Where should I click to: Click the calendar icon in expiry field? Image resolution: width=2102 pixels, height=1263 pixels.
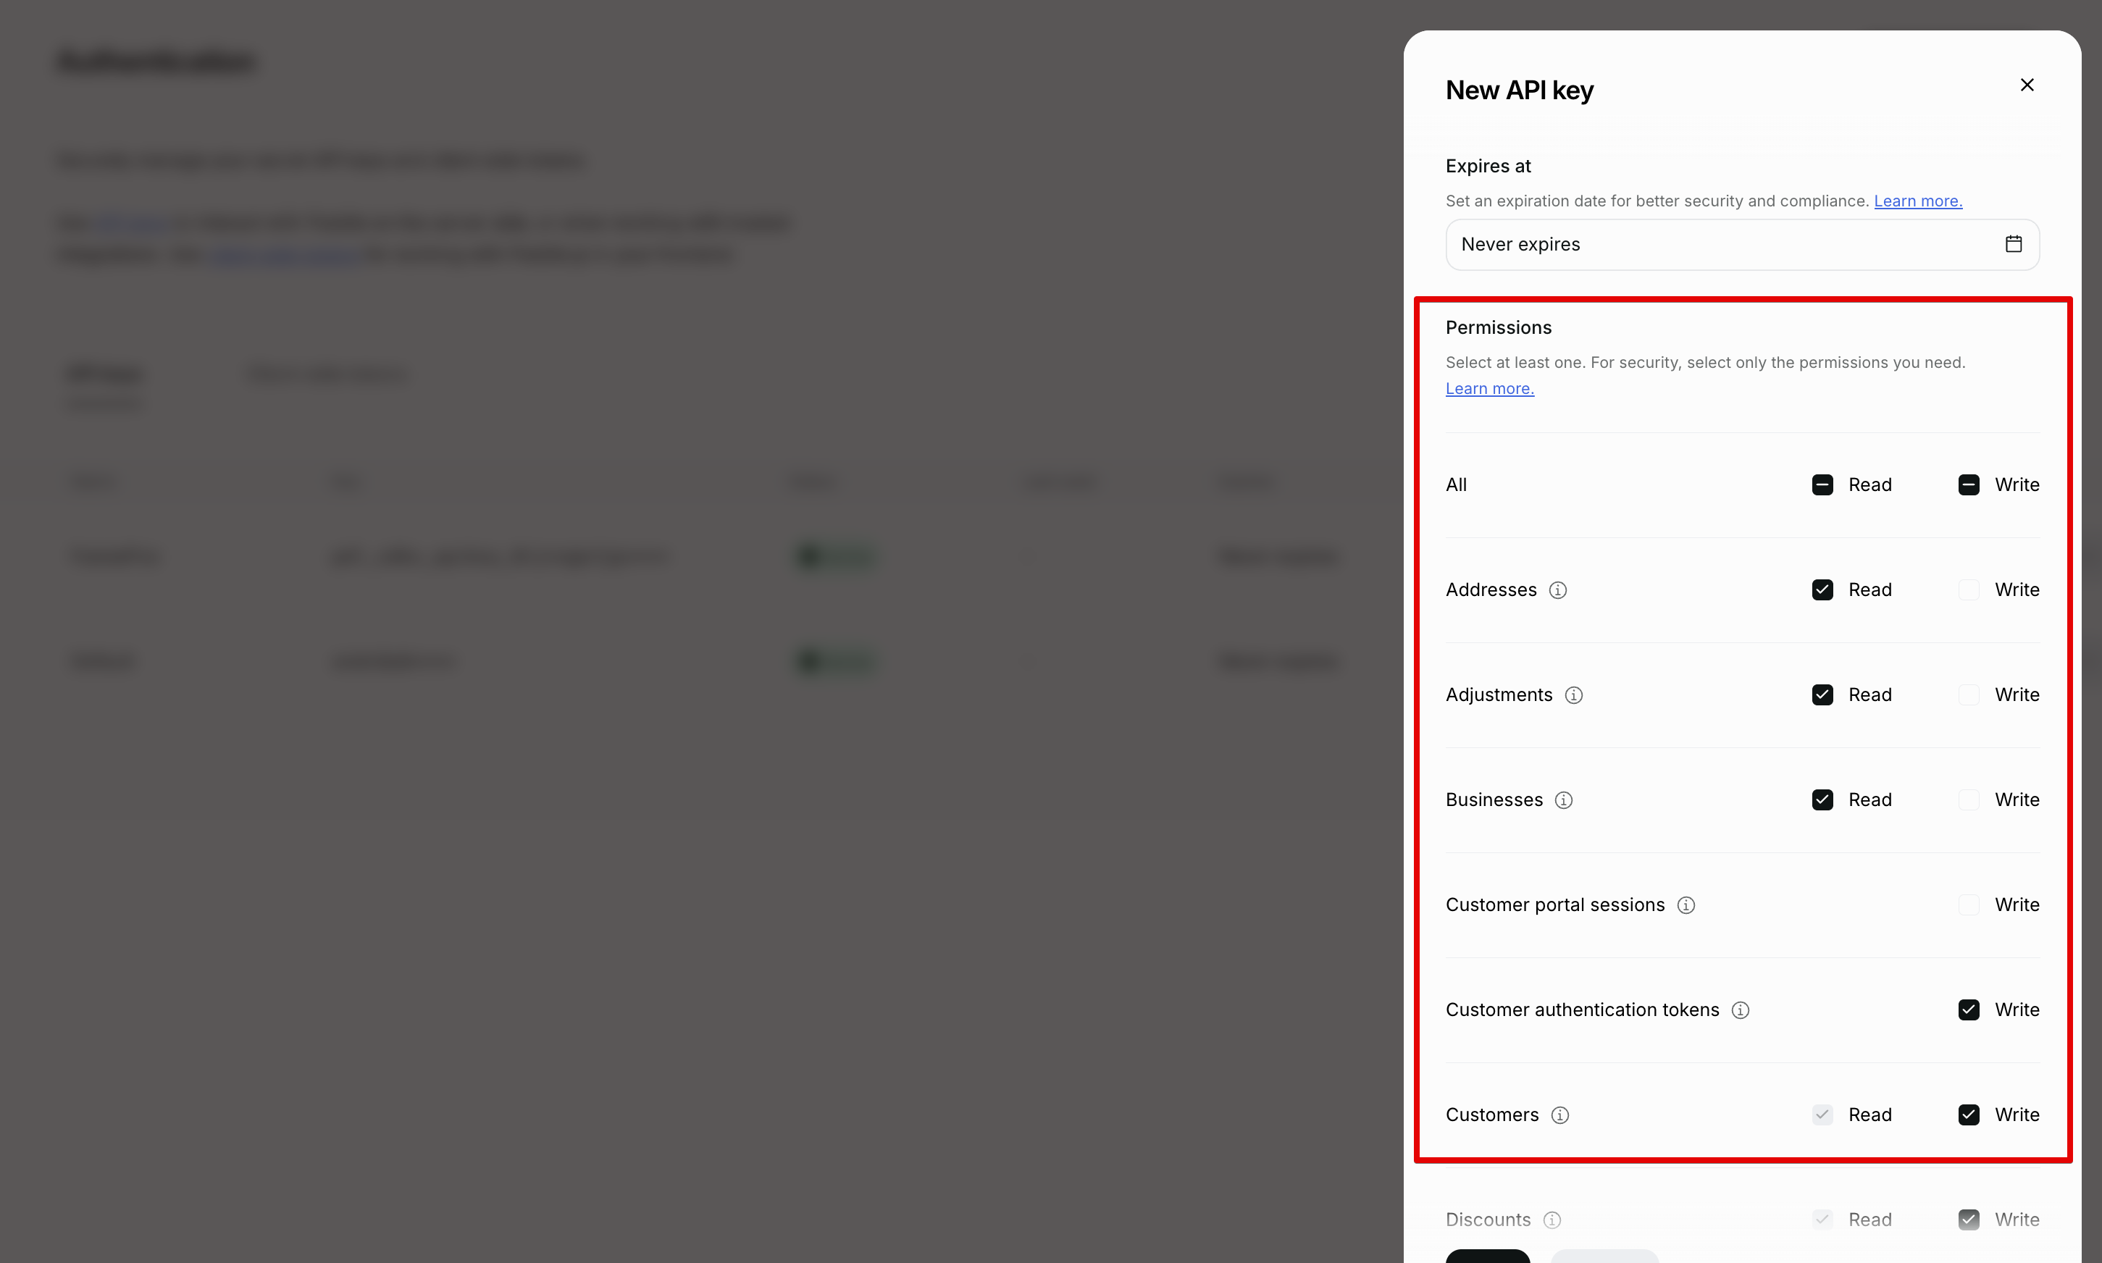2013,244
